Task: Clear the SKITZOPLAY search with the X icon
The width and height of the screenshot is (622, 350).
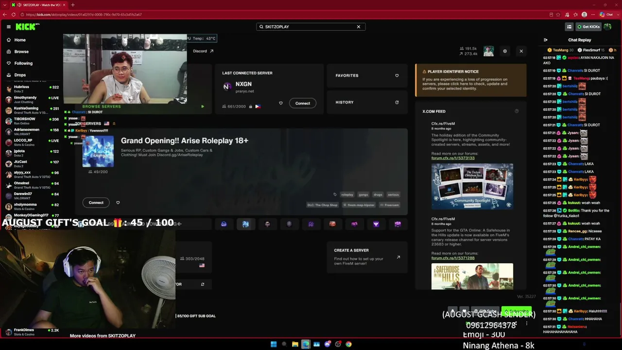Action: coord(359,27)
